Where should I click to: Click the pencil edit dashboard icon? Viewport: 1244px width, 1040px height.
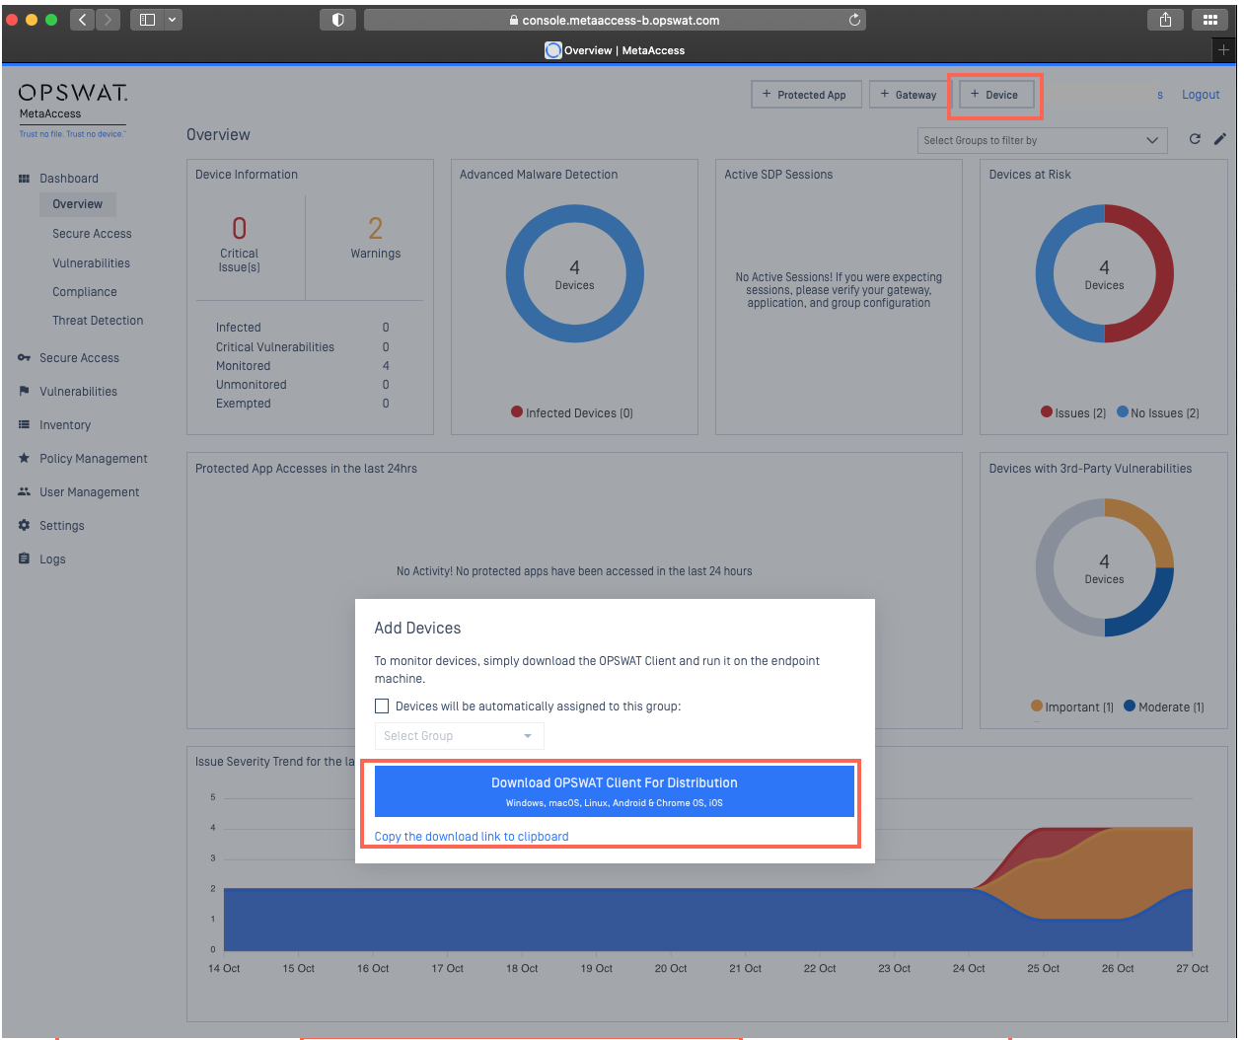point(1220,139)
